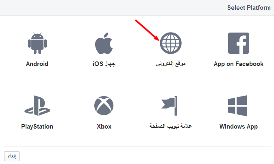Select the Facebook logo icon
Viewport: 274px width, 164px height.
point(239,43)
